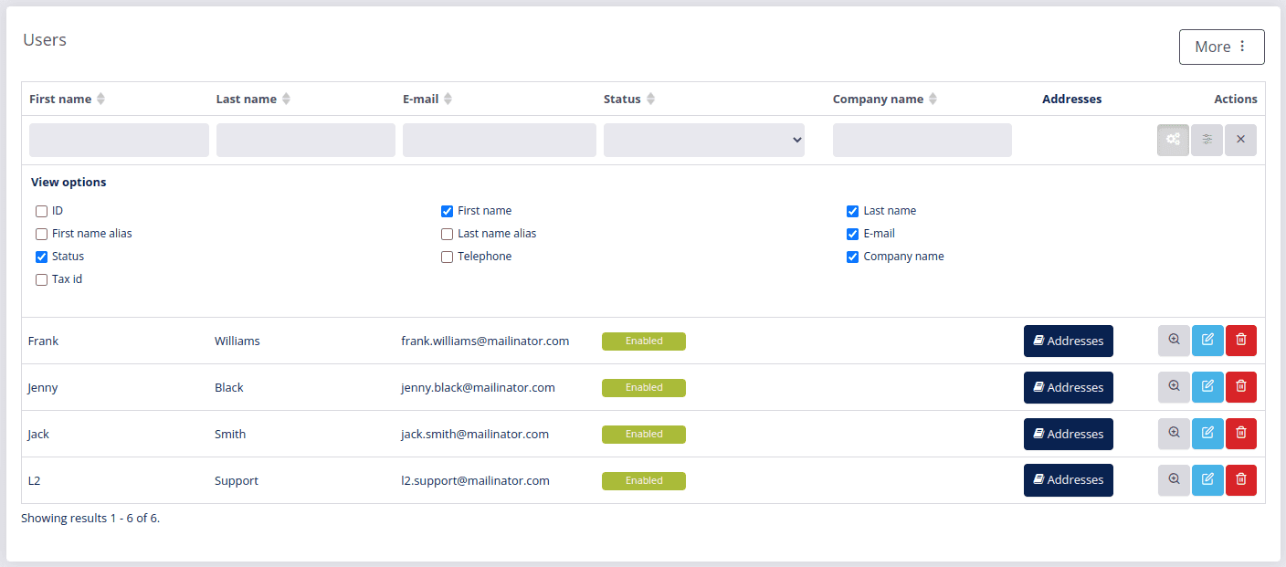This screenshot has width=1286, height=567.
Task: Focus the E-mail filter field
Action: tap(500, 140)
